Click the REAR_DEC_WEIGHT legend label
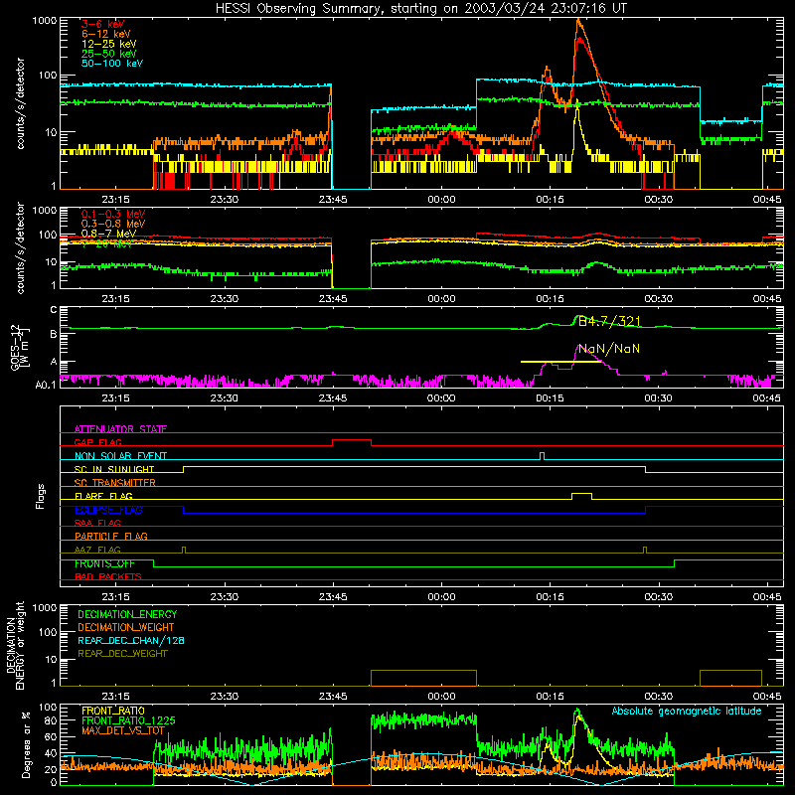795x795 pixels. pyautogui.click(x=122, y=654)
